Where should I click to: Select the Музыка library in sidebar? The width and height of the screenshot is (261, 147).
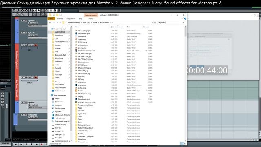pyautogui.click(x=58, y=111)
